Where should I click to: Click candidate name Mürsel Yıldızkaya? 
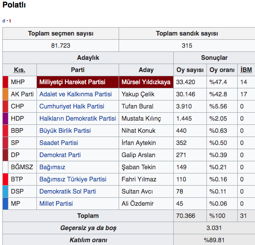[146, 82]
